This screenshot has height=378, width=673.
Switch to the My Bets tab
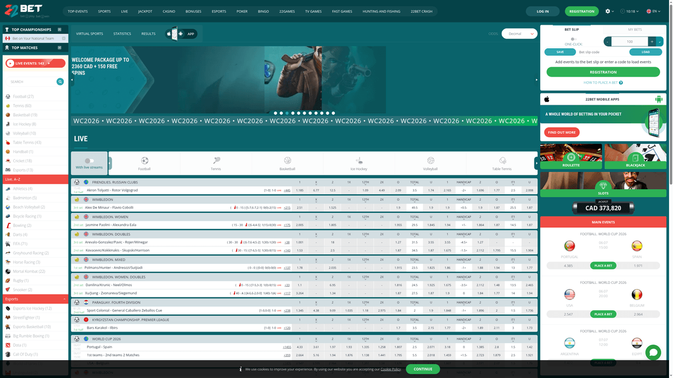tap(635, 30)
